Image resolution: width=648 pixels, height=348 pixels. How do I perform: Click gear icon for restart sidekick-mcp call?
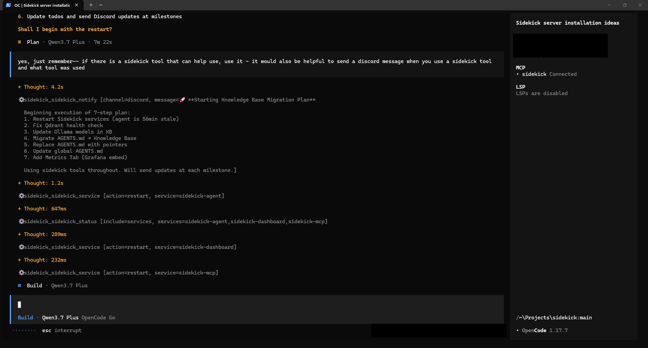21,273
